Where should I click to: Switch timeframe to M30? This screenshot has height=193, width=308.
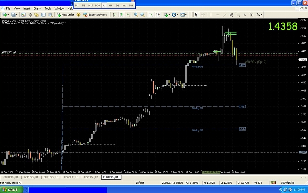tap(97, 6)
